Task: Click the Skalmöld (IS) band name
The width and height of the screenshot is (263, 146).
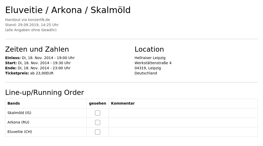Action: click(x=19, y=113)
